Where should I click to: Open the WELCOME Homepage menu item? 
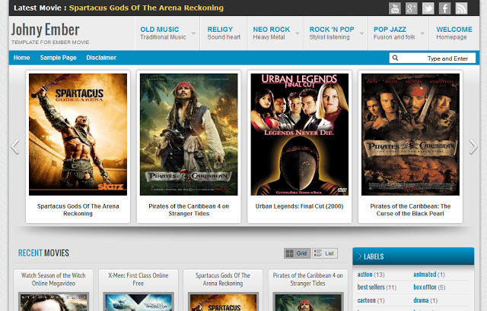click(x=454, y=33)
